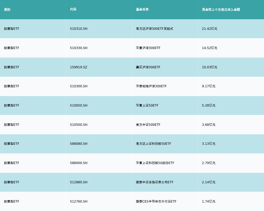Click the 类别 column header
Screen dimensions: 264x211
(7, 9)
